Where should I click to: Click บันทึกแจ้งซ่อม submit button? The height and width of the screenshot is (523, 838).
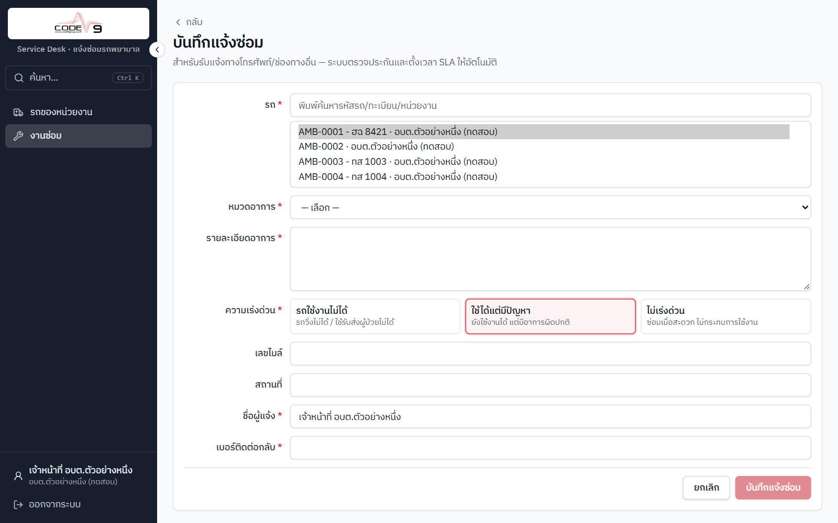tap(773, 487)
